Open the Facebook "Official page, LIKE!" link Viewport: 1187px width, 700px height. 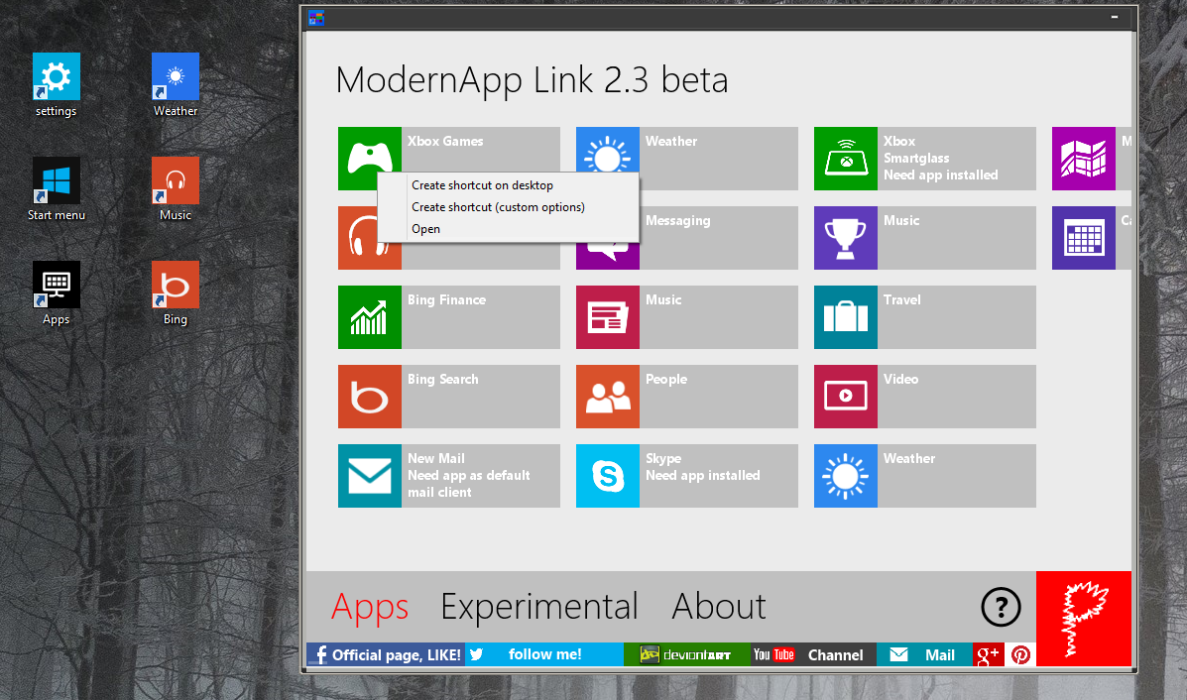[x=386, y=654]
